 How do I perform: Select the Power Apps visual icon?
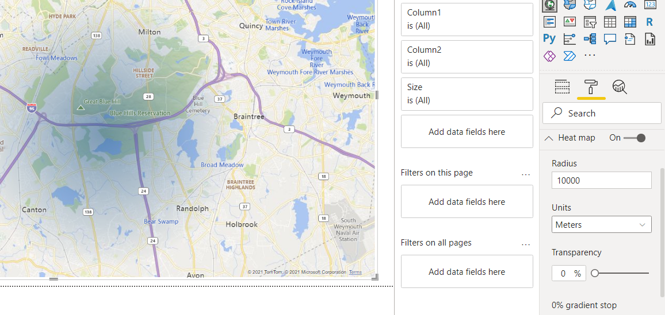tap(549, 56)
